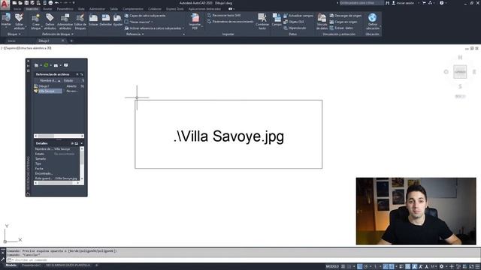Switch to the Administrar ribbon tab
This screenshot has height=270, width=481.
pyautogui.click(x=97, y=9)
